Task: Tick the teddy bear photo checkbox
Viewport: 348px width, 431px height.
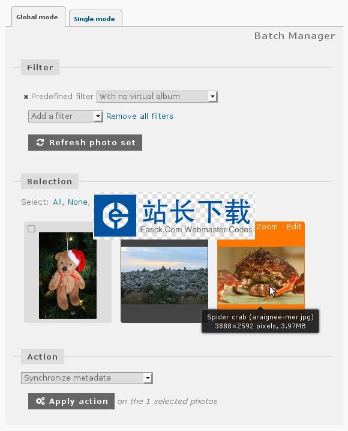Action: click(x=31, y=229)
